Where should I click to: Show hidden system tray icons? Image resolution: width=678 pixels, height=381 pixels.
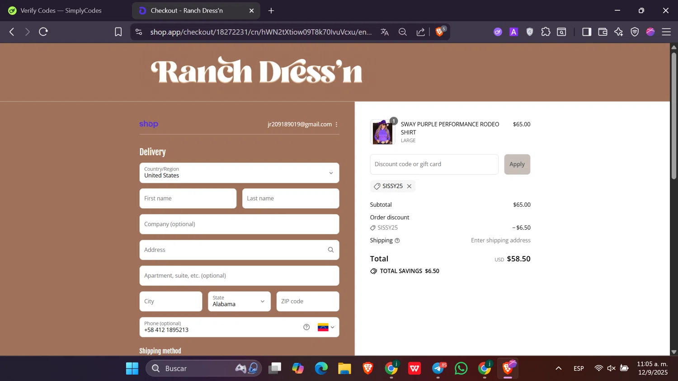pos(559,369)
